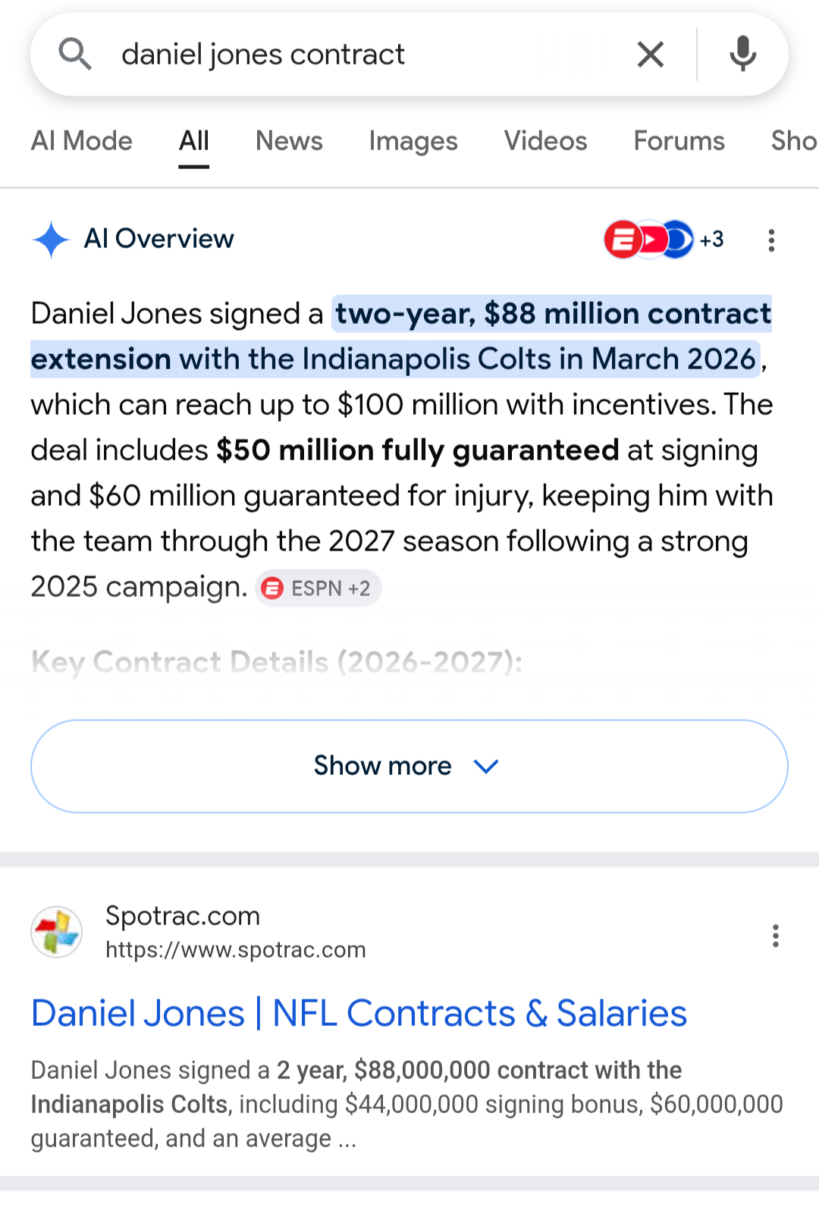
Task: Switch to the News tab
Action: 289,141
